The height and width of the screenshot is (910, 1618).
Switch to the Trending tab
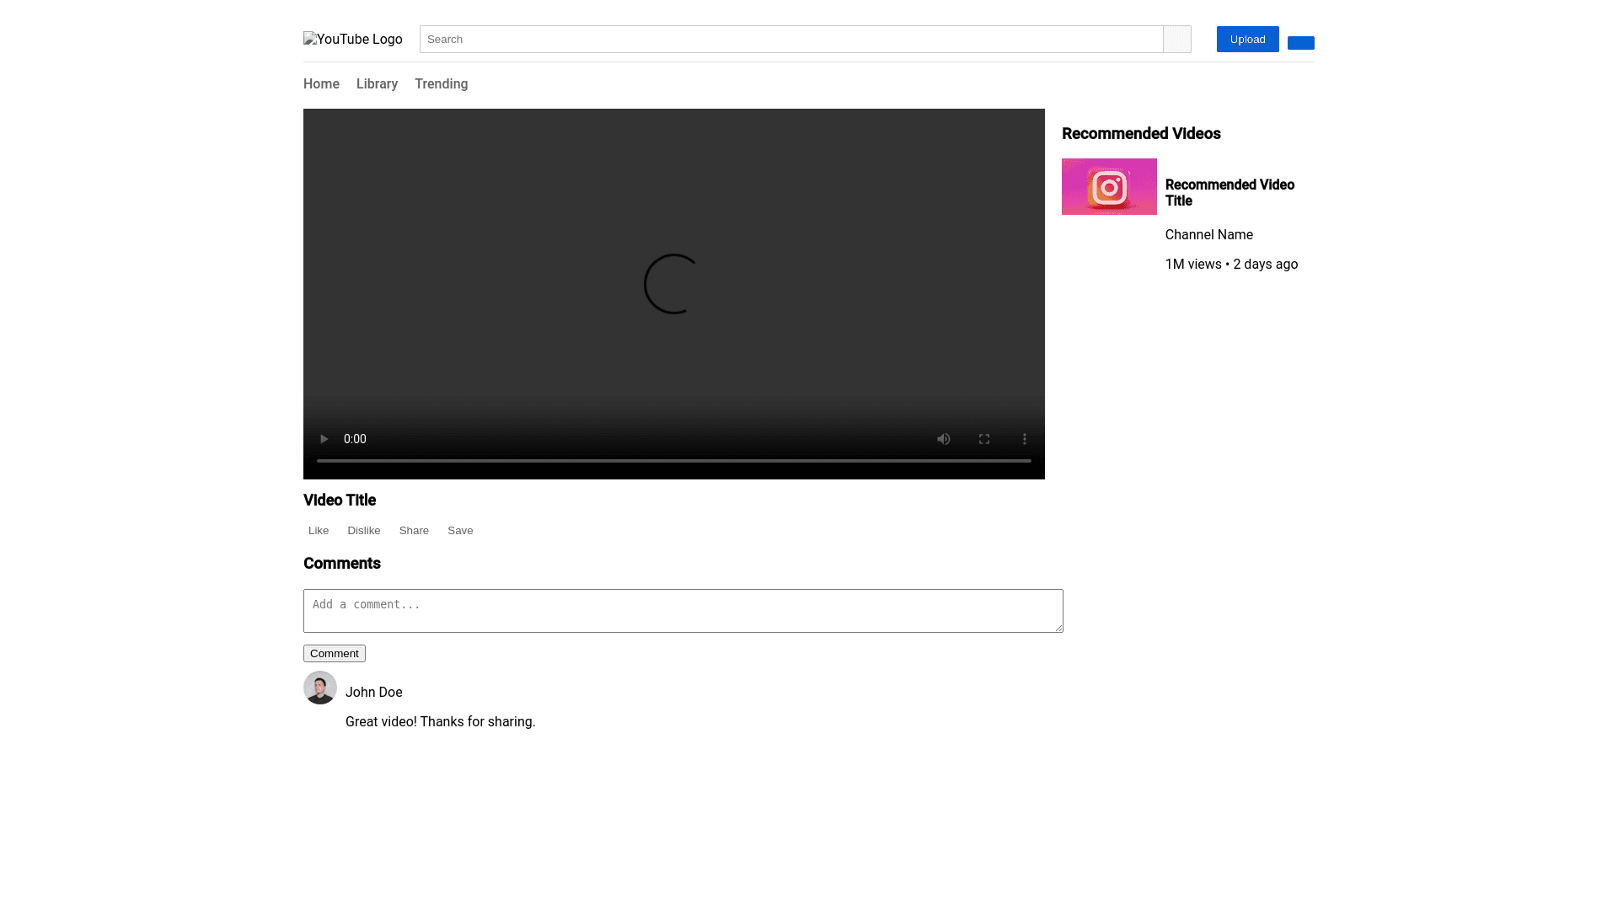point(441,84)
